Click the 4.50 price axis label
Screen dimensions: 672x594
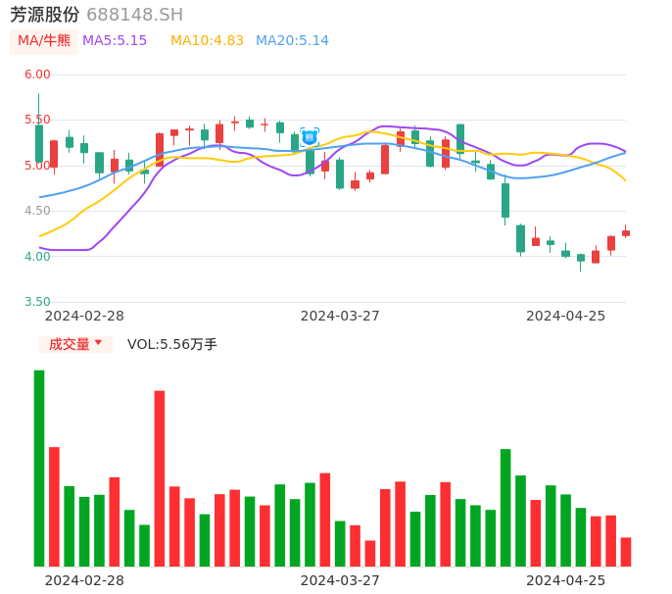[37, 211]
